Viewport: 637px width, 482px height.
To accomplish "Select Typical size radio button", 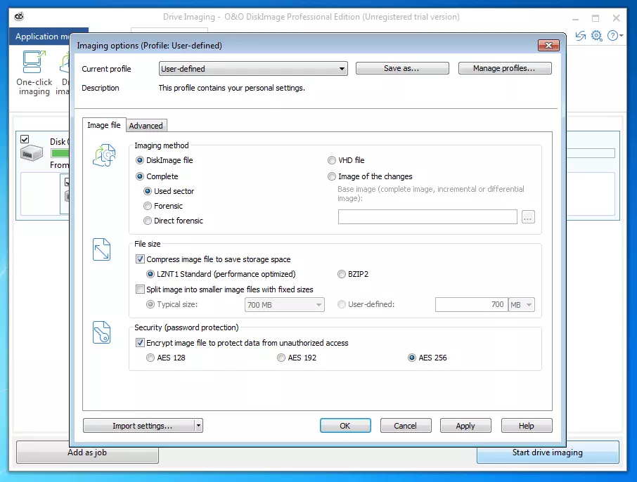I will [150, 304].
